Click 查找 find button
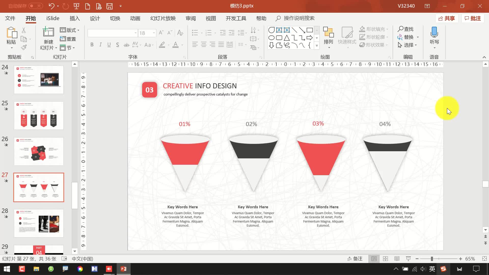Viewport: 489px width, 275px height. pos(406,29)
